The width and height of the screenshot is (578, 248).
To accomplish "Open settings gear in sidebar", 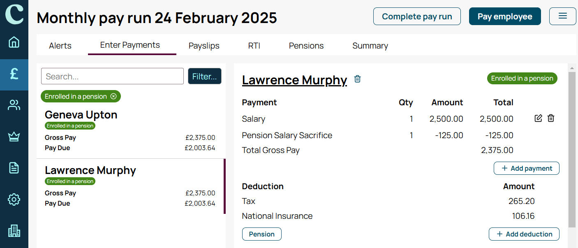I will (x=14, y=199).
